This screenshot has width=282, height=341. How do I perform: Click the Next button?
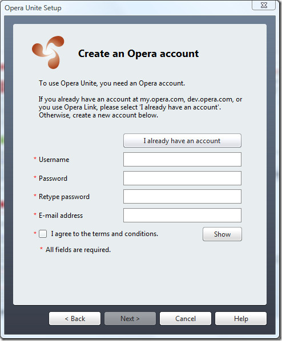click(x=130, y=319)
